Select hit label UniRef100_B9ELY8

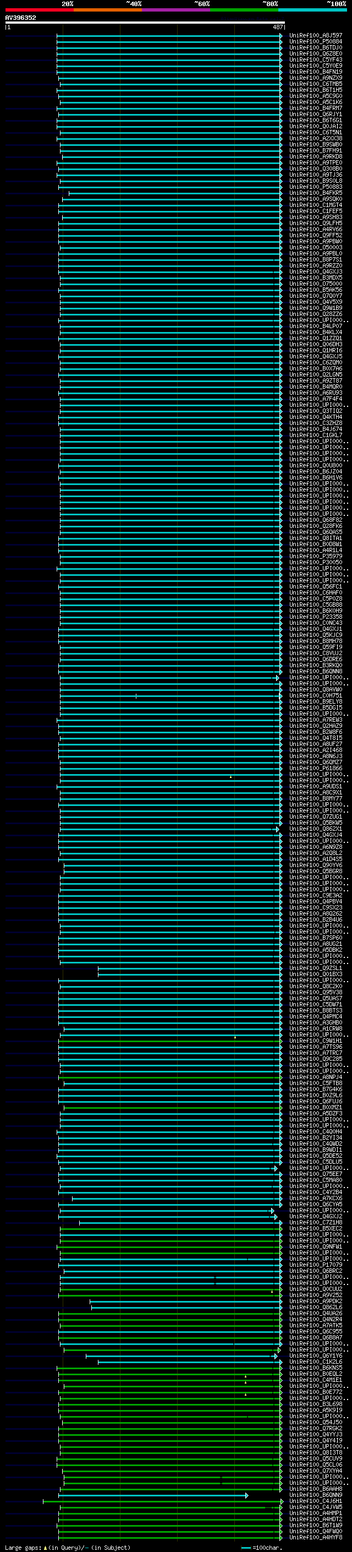(x=315, y=701)
